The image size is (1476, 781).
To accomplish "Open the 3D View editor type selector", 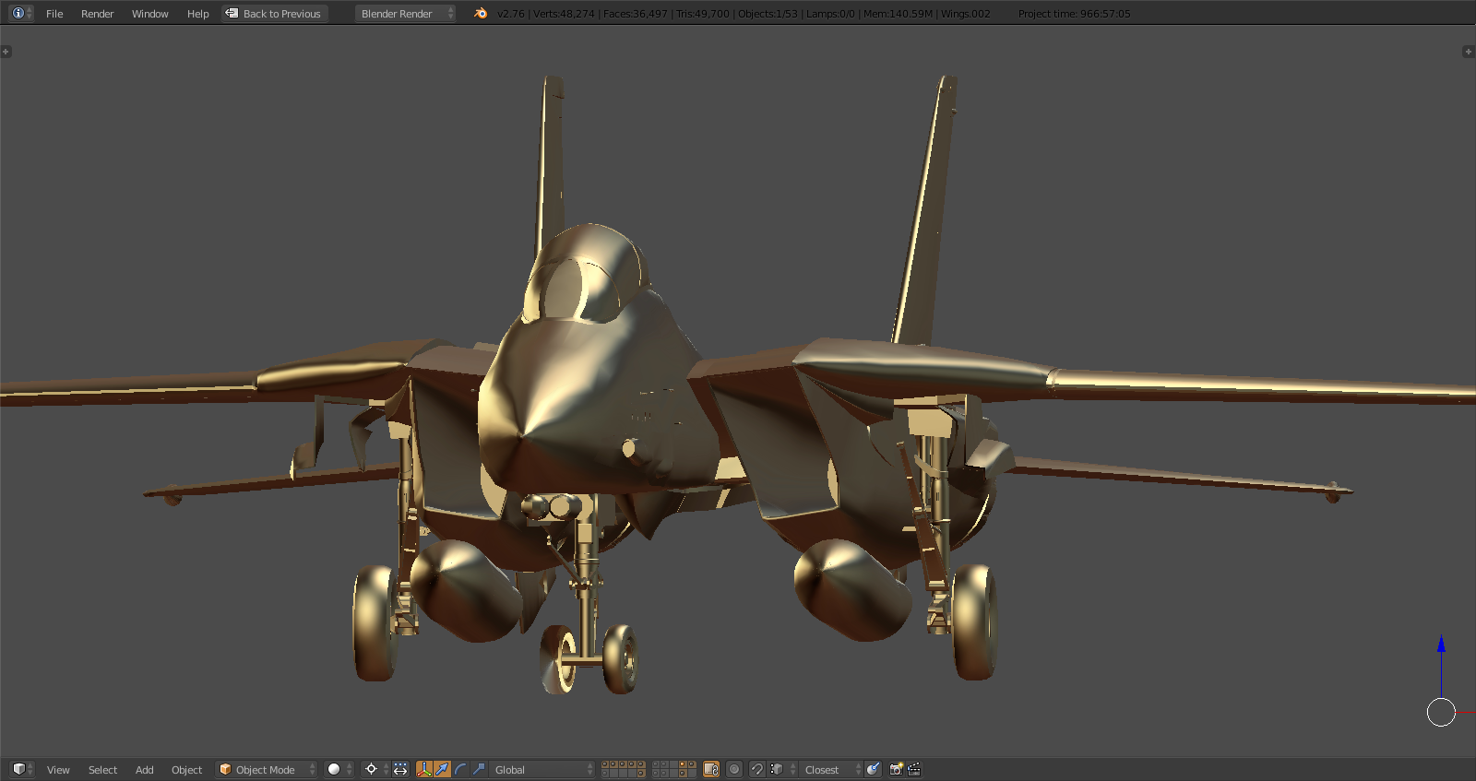I will coord(21,769).
